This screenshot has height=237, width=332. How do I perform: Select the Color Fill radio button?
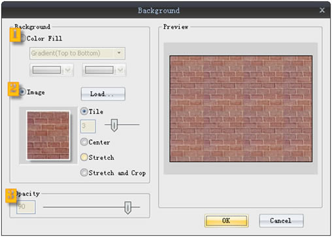(23, 39)
